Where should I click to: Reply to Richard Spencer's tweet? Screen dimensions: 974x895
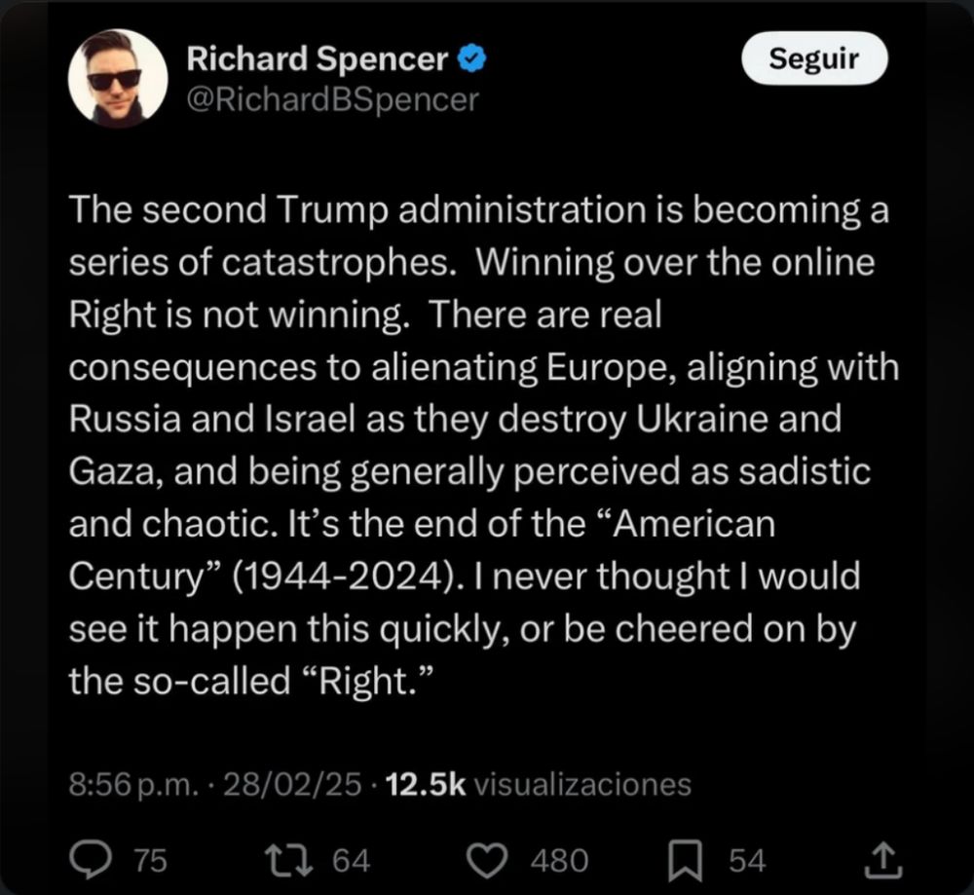click(x=91, y=857)
